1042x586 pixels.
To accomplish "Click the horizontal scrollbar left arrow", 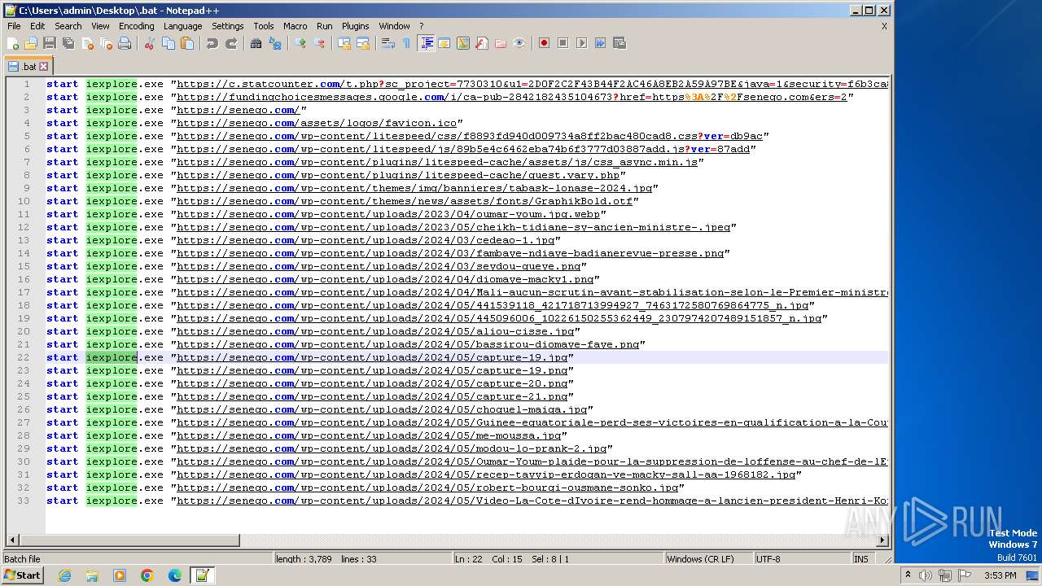I will (12, 540).
